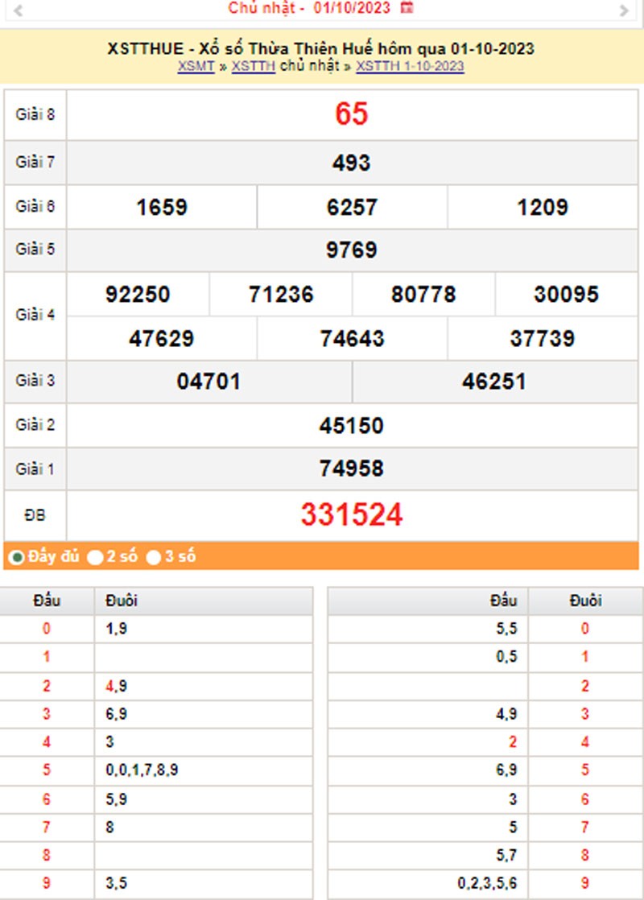The height and width of the screenshot is (900, 644).
Task: Click the Giải 3 number 46251
Action: pos(494,382)
